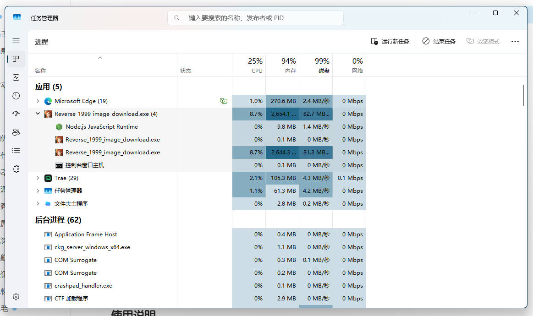The image size is (533, 316).
Task: Open App history from sidebar
Action: point(16,96)
